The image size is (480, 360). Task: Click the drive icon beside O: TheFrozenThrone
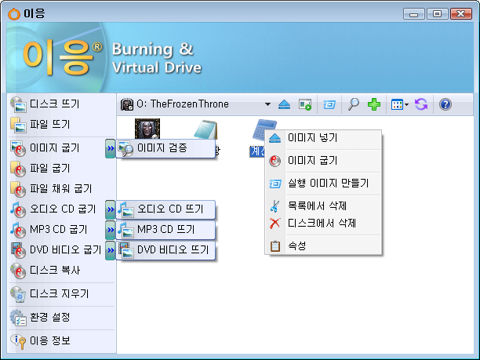pos(126,104)
